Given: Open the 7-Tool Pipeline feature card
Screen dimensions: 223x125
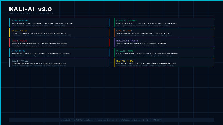Looking at the screenshot, I should (59, 23).
